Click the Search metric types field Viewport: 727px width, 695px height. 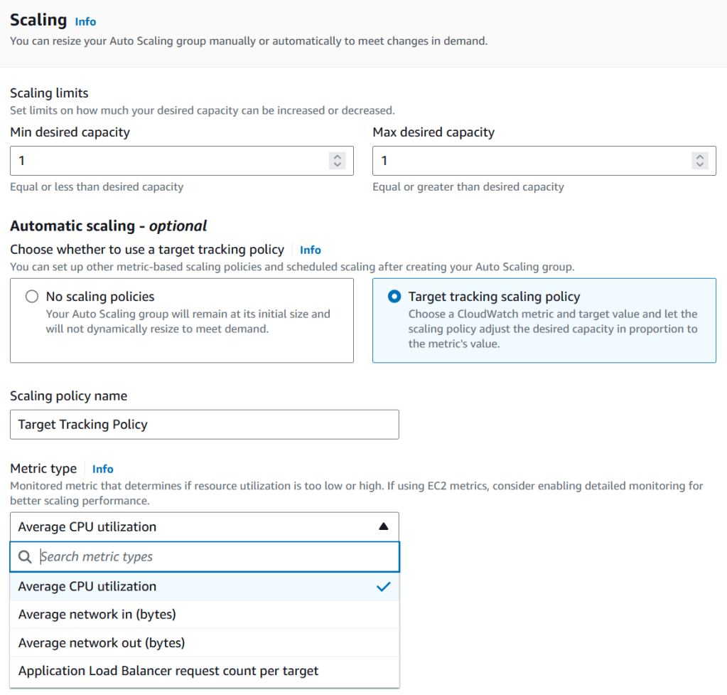tap(213, 557)
